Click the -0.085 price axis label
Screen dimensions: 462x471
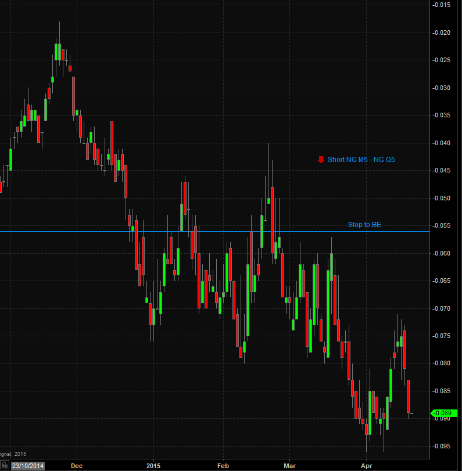pyautogui.click(x=442, y=391)
